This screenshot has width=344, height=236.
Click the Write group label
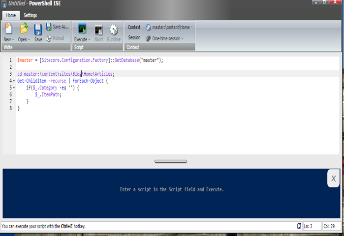pos(8,47)
